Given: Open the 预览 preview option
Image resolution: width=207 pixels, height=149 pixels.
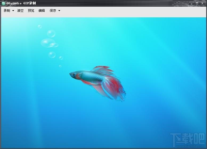Looking at the screenshot, I should pyautogui.click(x=31, y=11).
